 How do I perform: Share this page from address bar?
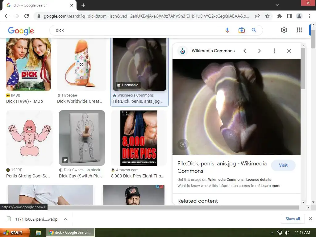257,16
